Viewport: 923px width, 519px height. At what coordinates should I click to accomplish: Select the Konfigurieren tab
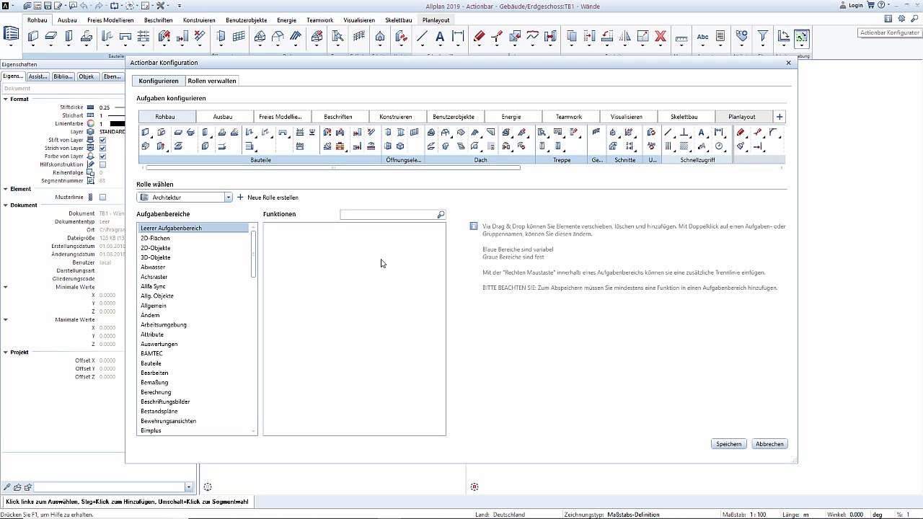tap(159, 81)
